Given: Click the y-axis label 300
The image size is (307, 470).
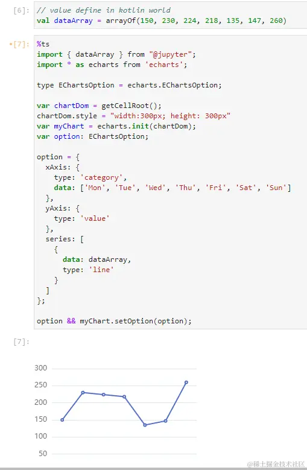Looking at the screenshot, I should pos(41,368).
